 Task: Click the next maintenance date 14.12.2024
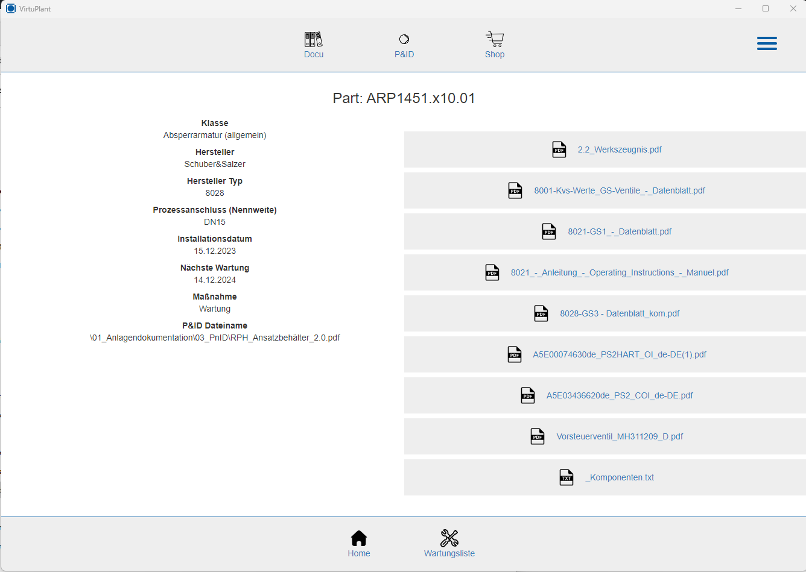pos(215,280)
